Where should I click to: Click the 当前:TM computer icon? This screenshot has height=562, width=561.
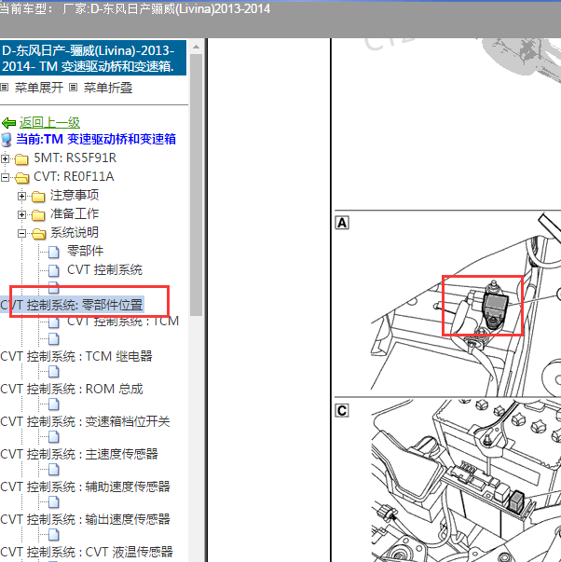coord(7,140)
